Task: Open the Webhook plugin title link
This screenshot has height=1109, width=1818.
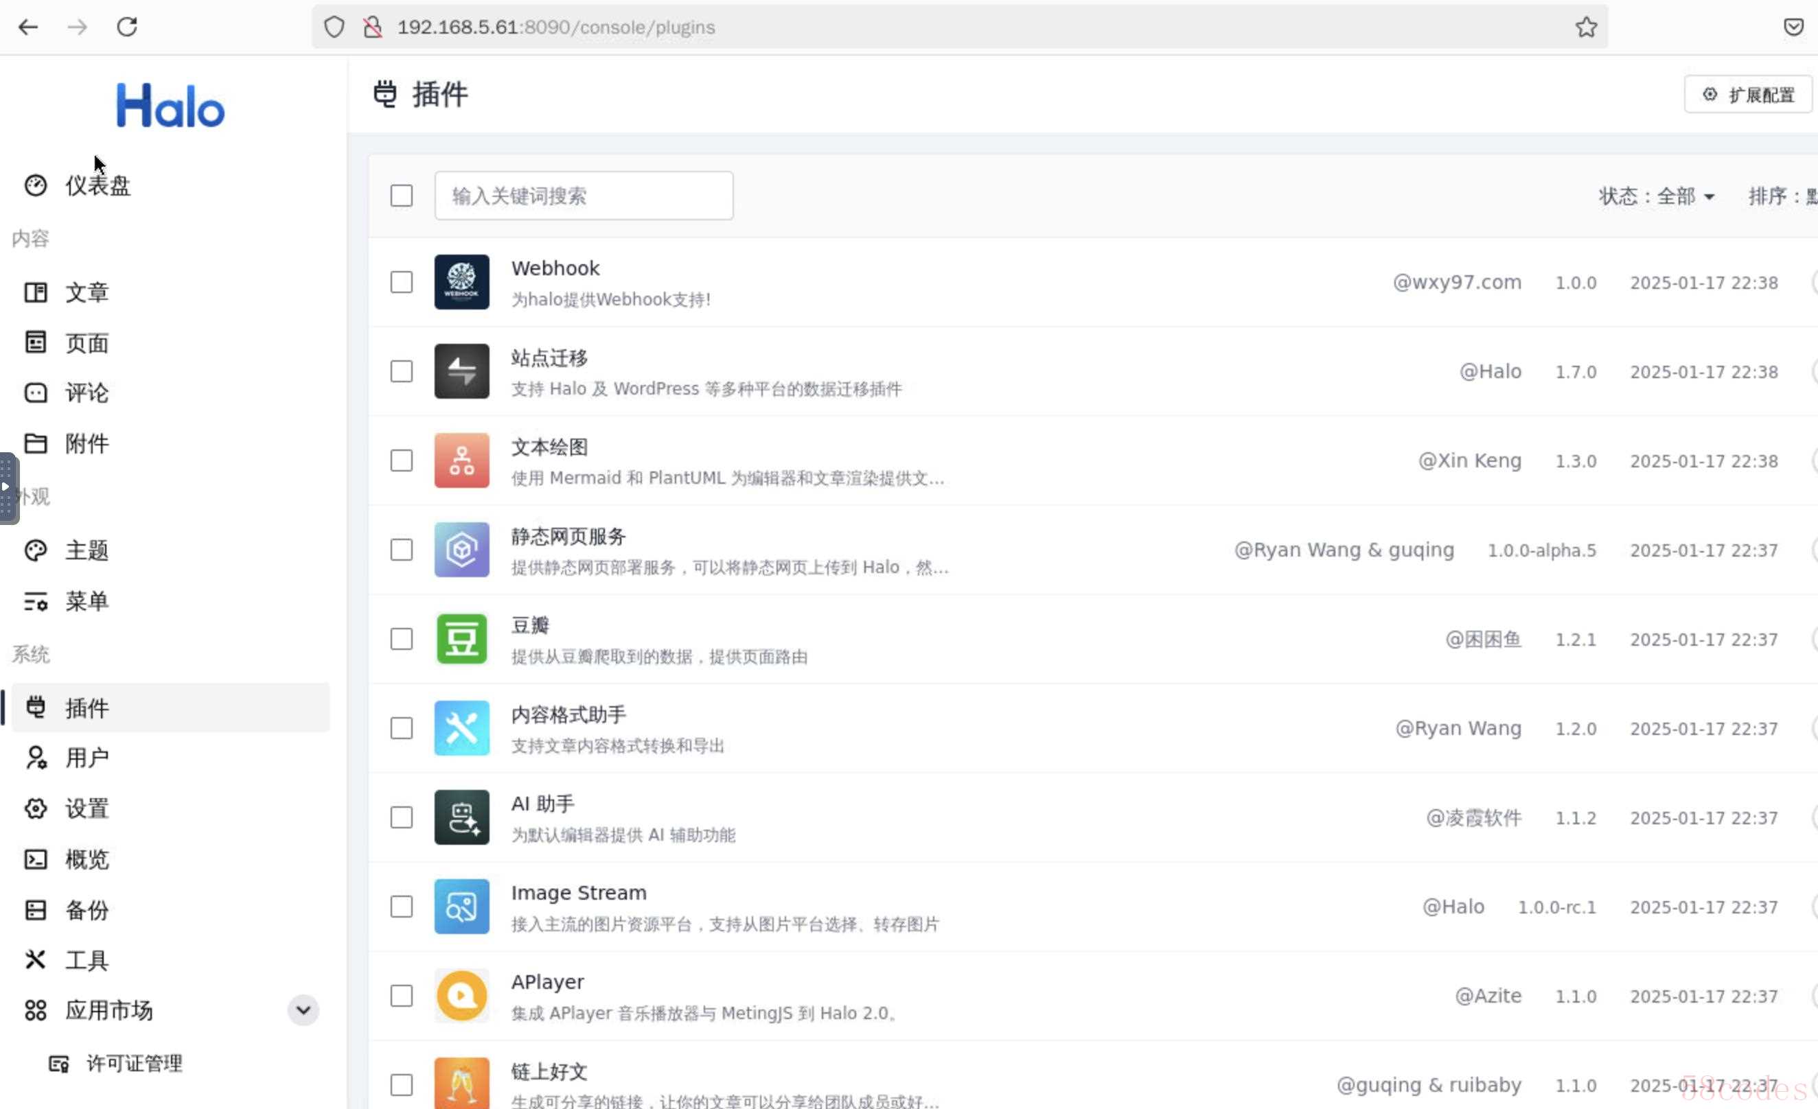Action: coord(555,268)
